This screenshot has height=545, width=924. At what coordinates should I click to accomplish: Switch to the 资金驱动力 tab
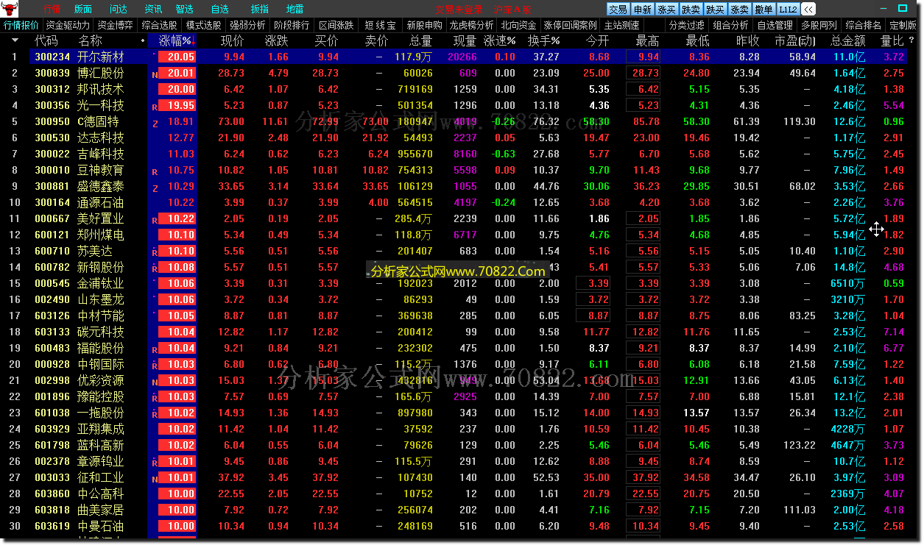(x=68, y=25)
